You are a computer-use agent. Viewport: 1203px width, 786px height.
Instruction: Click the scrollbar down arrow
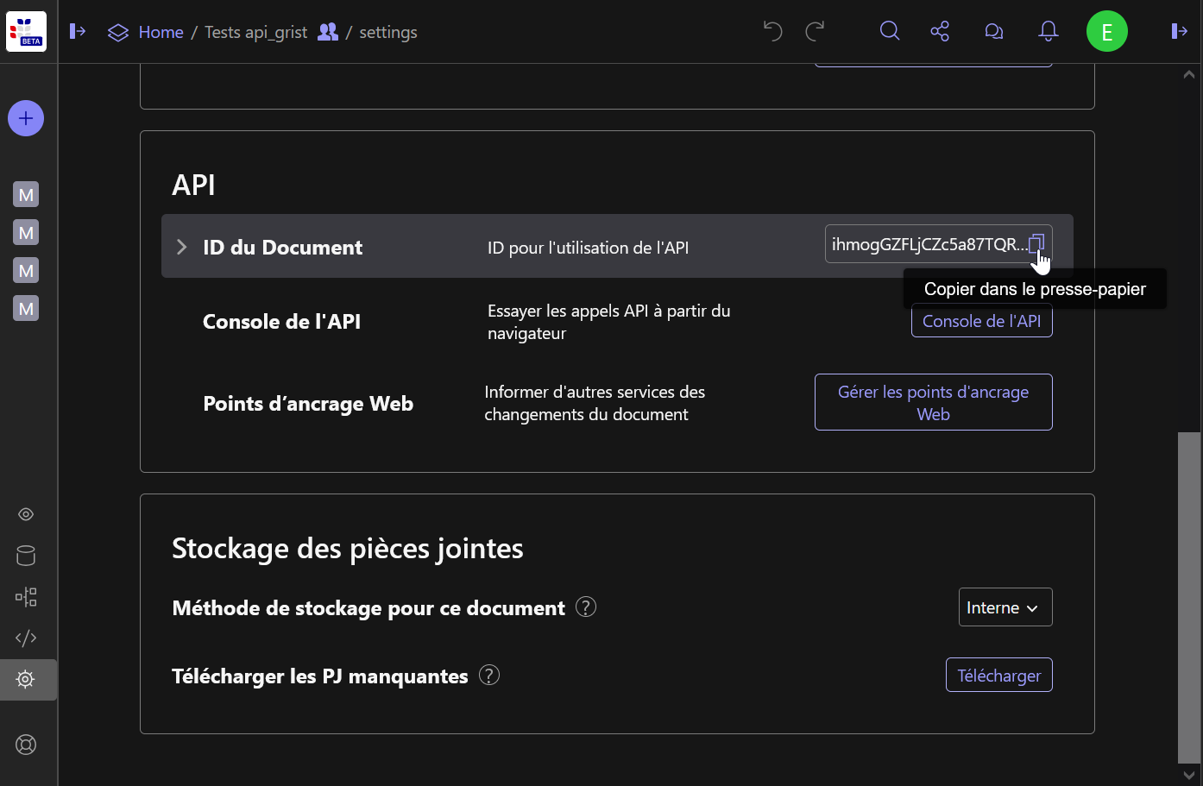tap(1189, 775)
